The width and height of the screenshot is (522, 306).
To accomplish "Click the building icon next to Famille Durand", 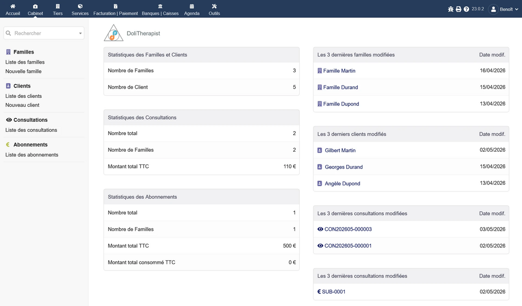I will (x=320, y=87).
